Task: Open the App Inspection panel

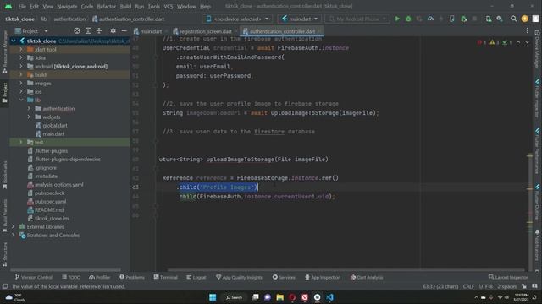Action: pos(323,277)
